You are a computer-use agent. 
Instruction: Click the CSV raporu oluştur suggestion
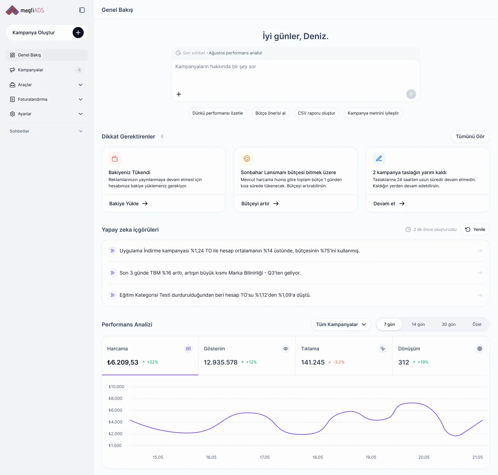coord(316,113)
